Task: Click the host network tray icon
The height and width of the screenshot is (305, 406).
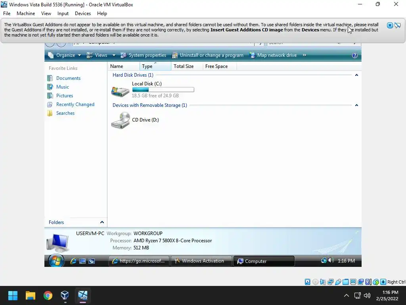Action: [358, 295]
